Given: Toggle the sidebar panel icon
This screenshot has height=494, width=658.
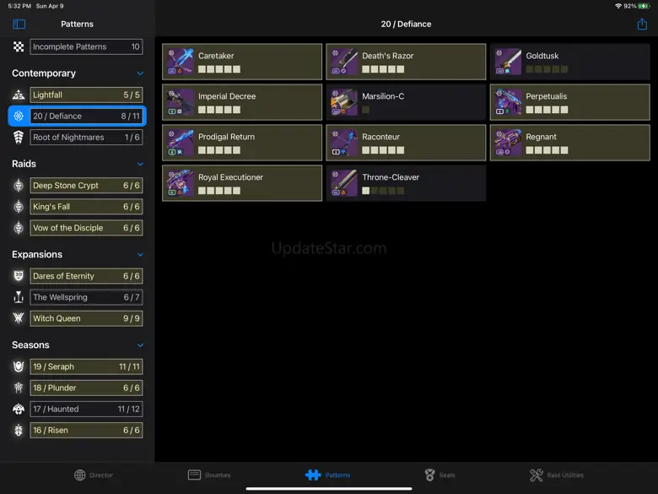Looking at the screenshot, I should coord(19,24).
